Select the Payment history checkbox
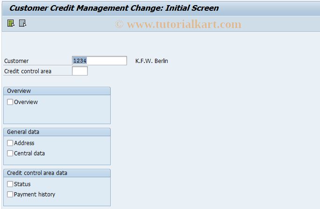Screen dimensions: 320x209 click(x=10, y=194)
